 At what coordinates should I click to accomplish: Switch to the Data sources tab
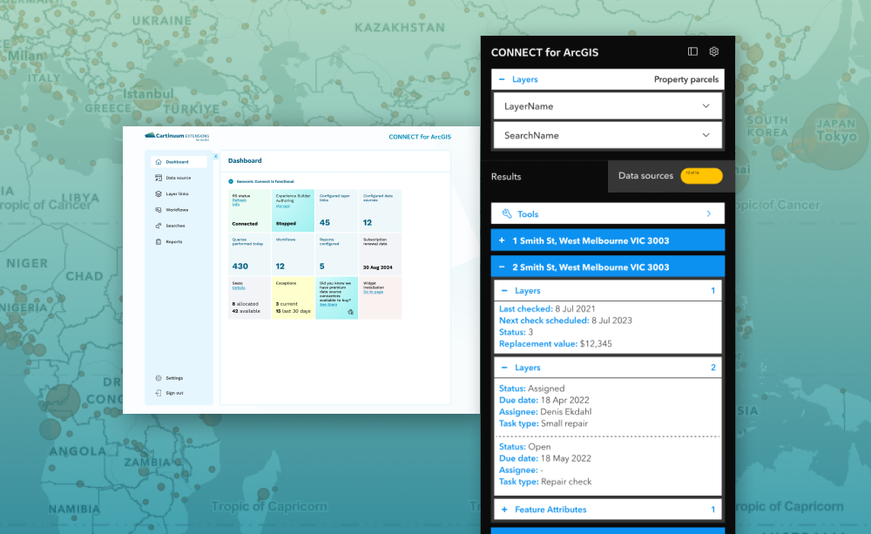(645, 175)
